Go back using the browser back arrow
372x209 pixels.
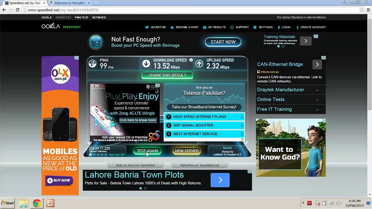(4, 10)
